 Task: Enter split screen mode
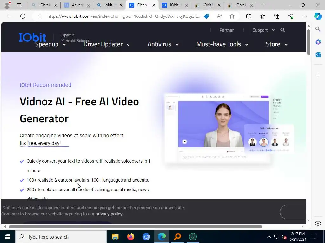pos(249,16)
